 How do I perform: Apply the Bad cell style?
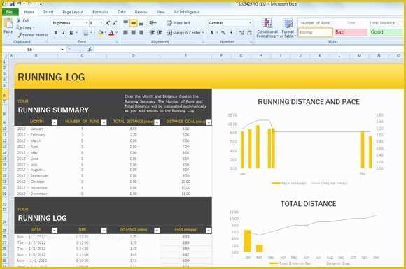click(x=351, y=32)
